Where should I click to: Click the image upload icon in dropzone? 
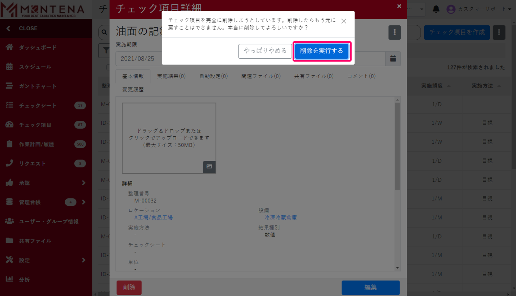point(209,166)
